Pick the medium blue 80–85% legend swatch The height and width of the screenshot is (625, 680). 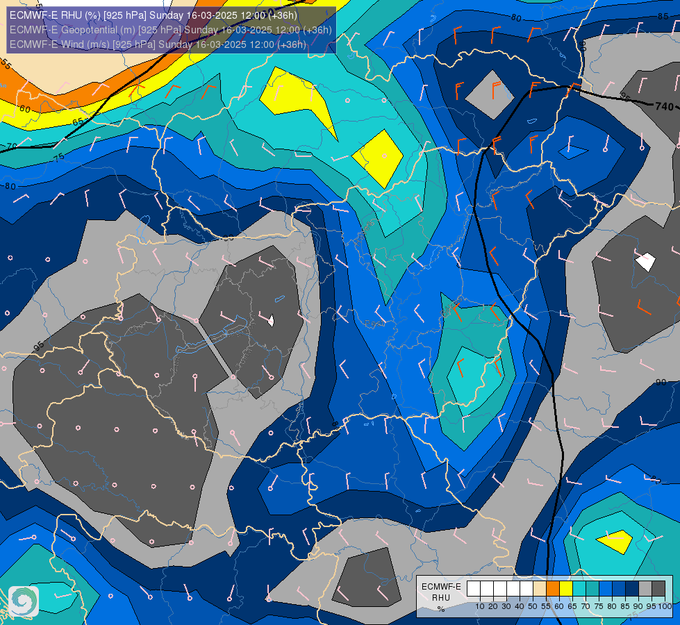click(x=619, y=589)
